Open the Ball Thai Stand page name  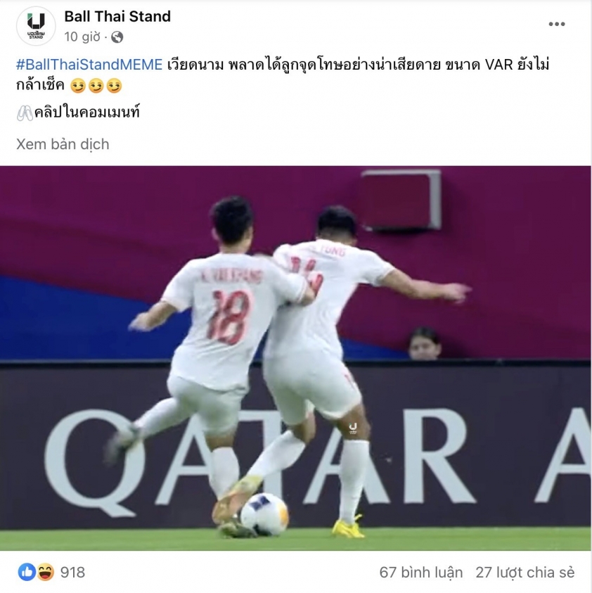pyautogui.click(x=117, y=17)
